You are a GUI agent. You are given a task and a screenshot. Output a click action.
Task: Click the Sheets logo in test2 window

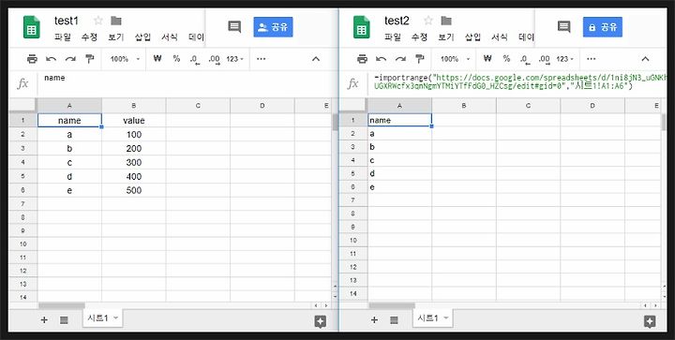tap(362, 27)
